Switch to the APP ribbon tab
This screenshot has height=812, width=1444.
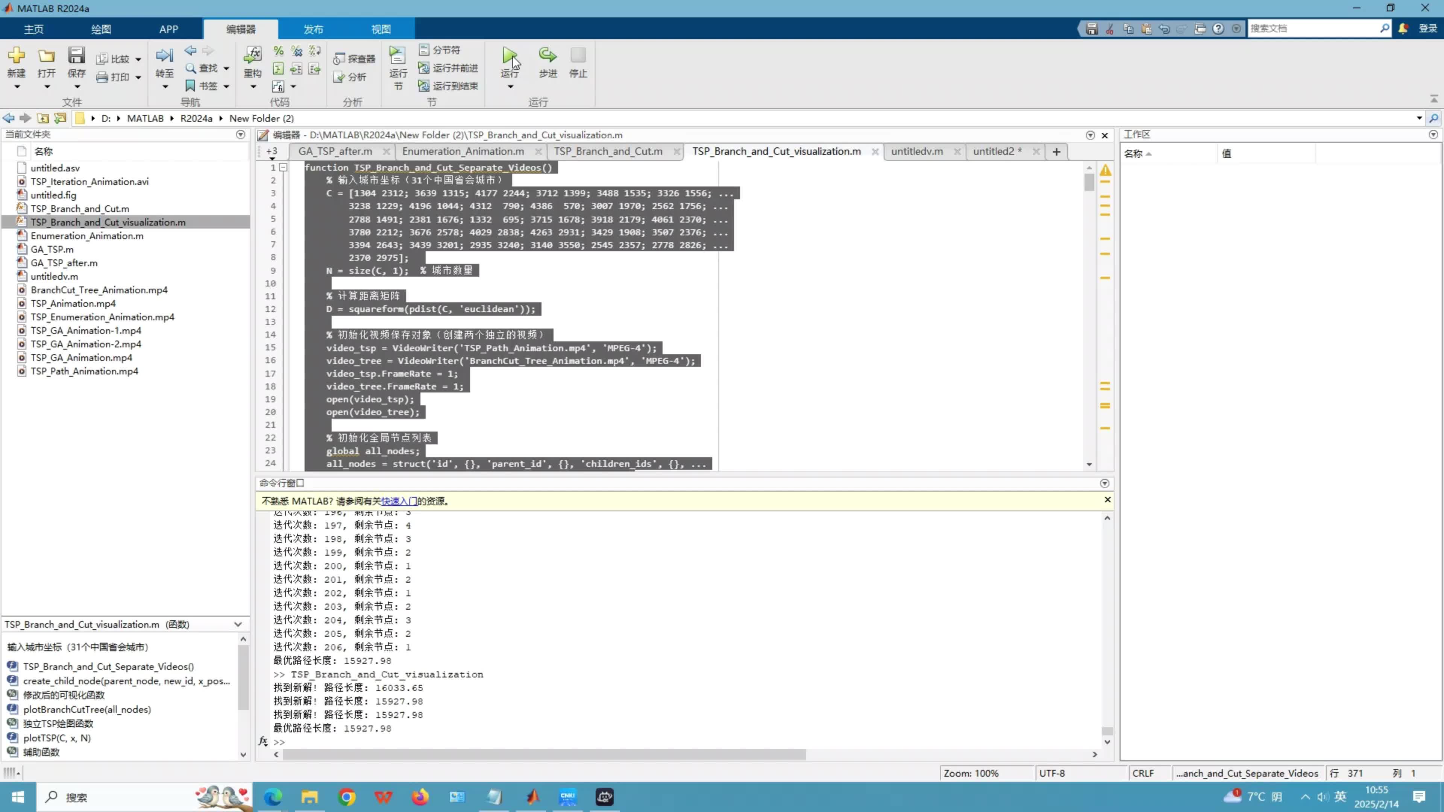click(x=168, y=29)
